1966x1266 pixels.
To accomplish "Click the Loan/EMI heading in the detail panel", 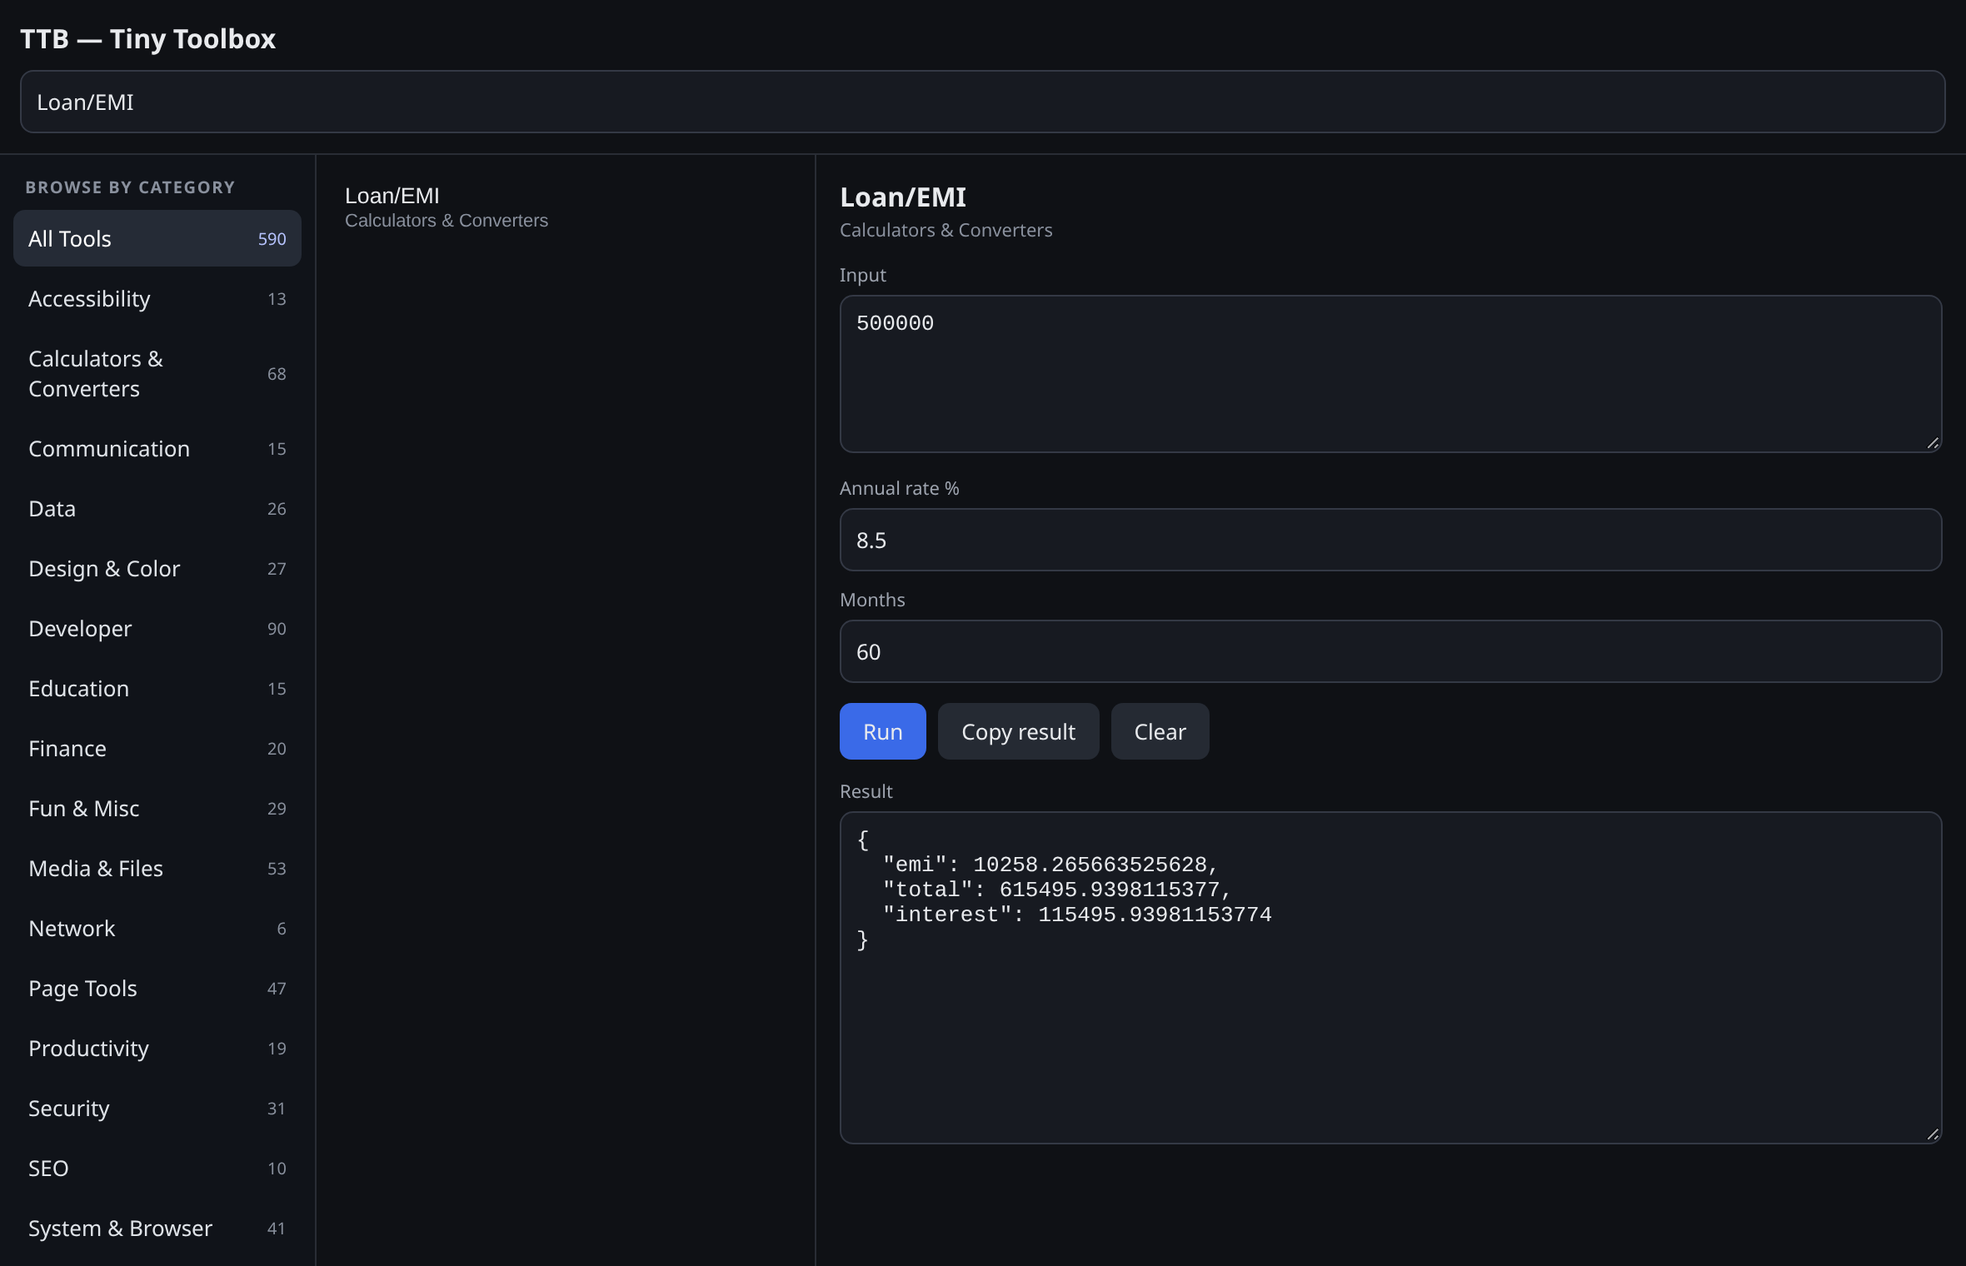I will point(903,197).
